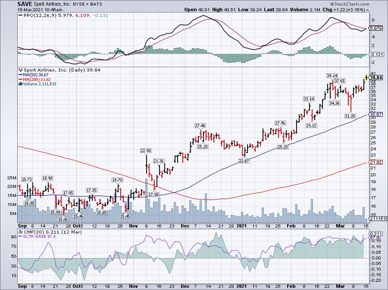Click the purple SCTR-SAVE legend line
Image resolution: width=388 pixels, height=290 pixels.
[21, 237]
